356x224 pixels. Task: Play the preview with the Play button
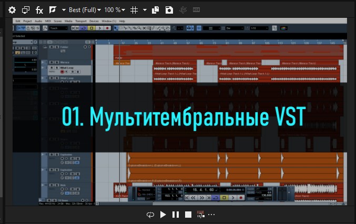pos(163,215)
